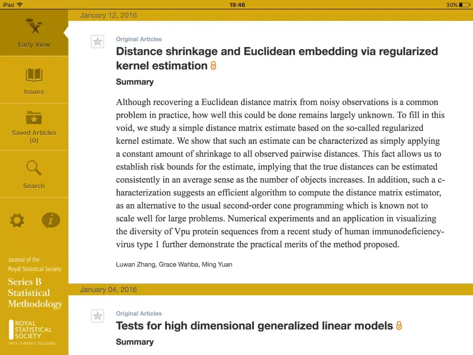Tap the orange lock icon beside kernel estimation
Image resolution: width=473 pixels, height=355 pixels.
[213, 66]
